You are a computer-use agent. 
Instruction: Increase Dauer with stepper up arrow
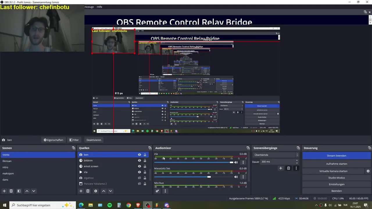pos(297,160)
